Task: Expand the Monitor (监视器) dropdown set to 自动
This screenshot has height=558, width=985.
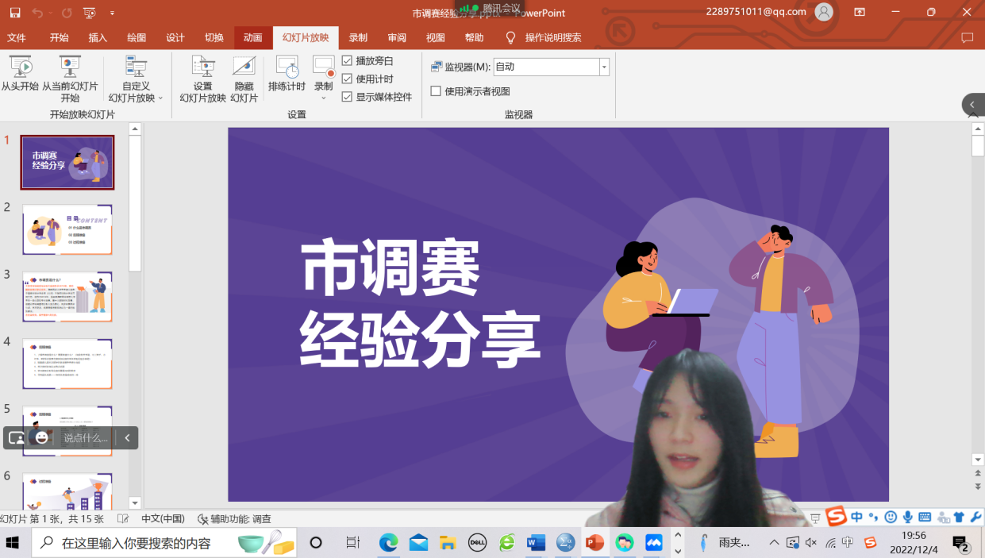Action: [604, 67]
